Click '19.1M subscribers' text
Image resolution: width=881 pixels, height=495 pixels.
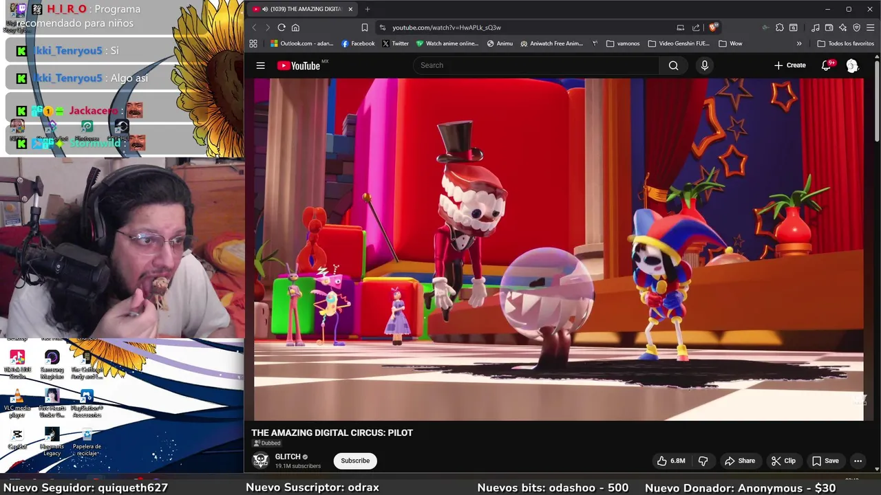point(298,466)
